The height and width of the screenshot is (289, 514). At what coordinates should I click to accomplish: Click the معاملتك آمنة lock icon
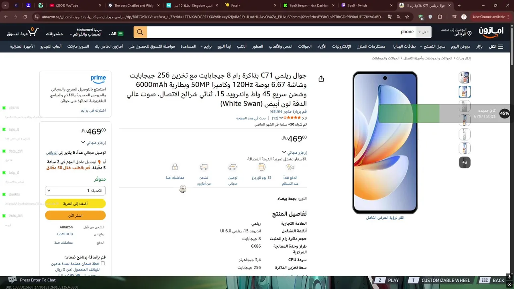pos(175,167)
